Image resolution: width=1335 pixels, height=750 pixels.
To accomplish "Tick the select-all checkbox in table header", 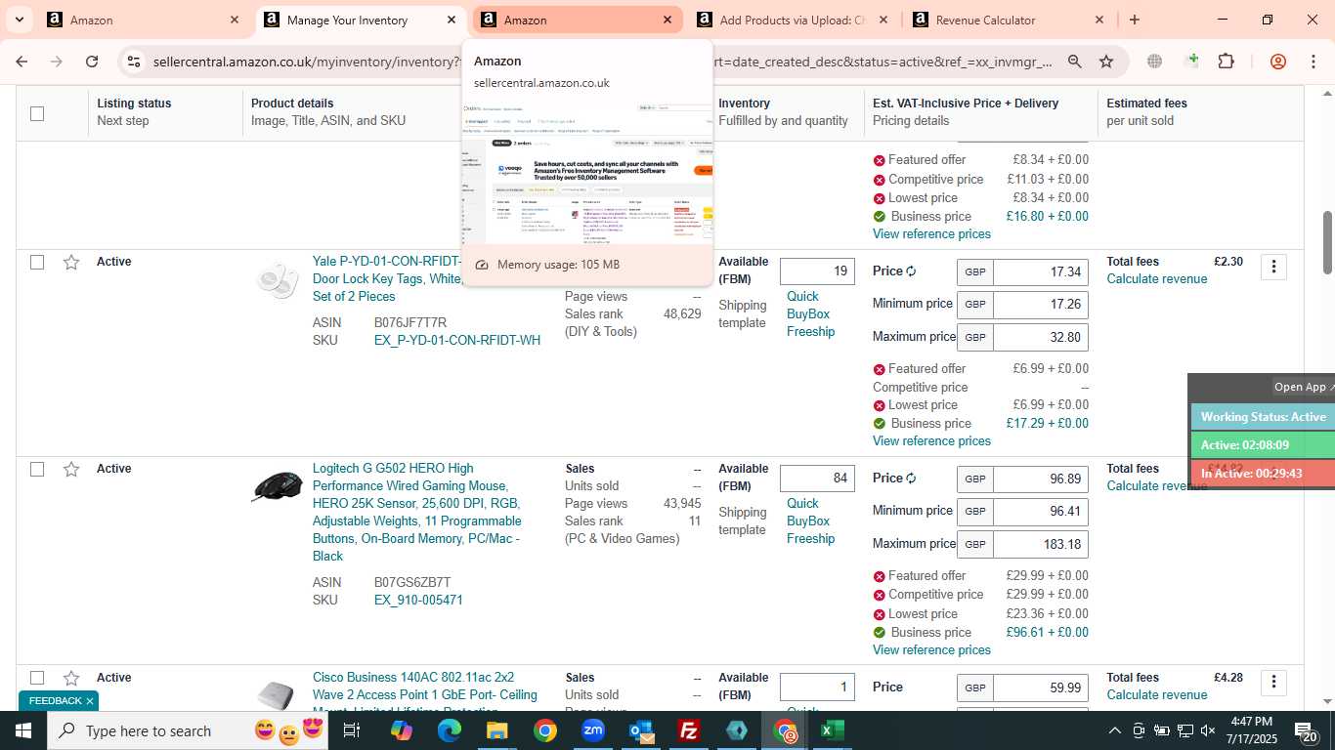I will coord(37,113).
